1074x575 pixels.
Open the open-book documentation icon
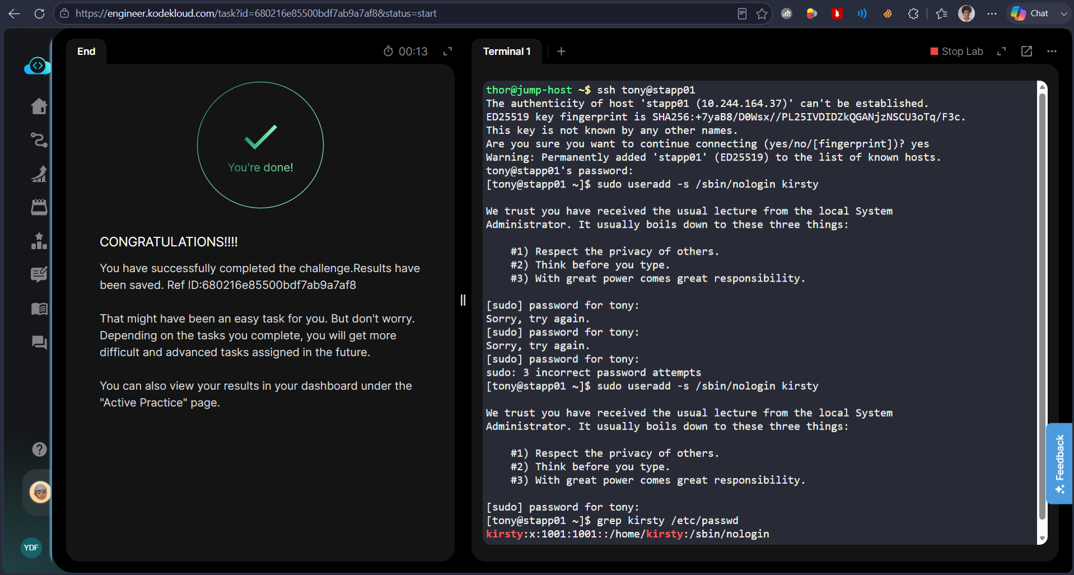point(39,308)
